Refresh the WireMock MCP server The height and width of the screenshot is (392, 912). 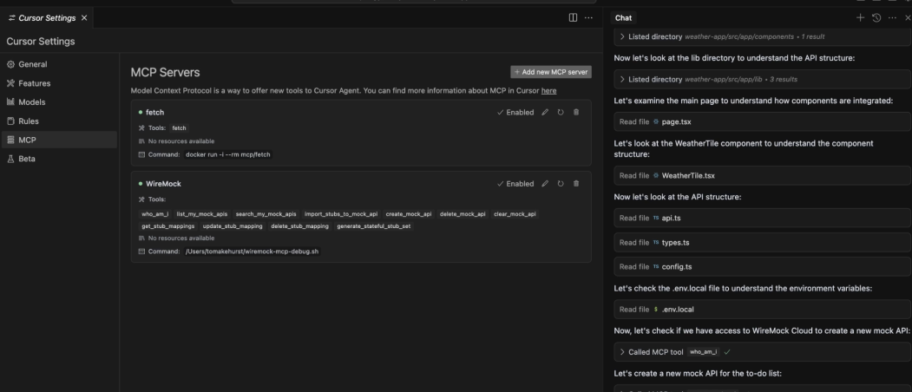tap(561, 183)
